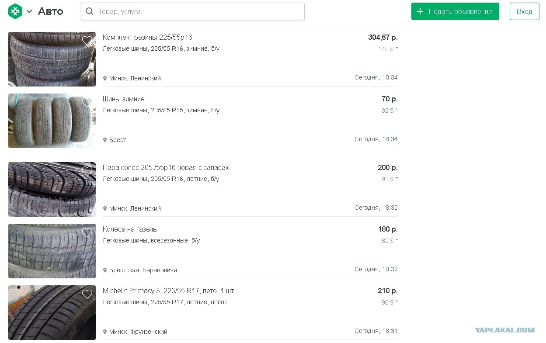Click the Колеса на газель tire thumbnail
Image resolution: width=546 pixels, height=343 pixels.
[x=52, y=251]
